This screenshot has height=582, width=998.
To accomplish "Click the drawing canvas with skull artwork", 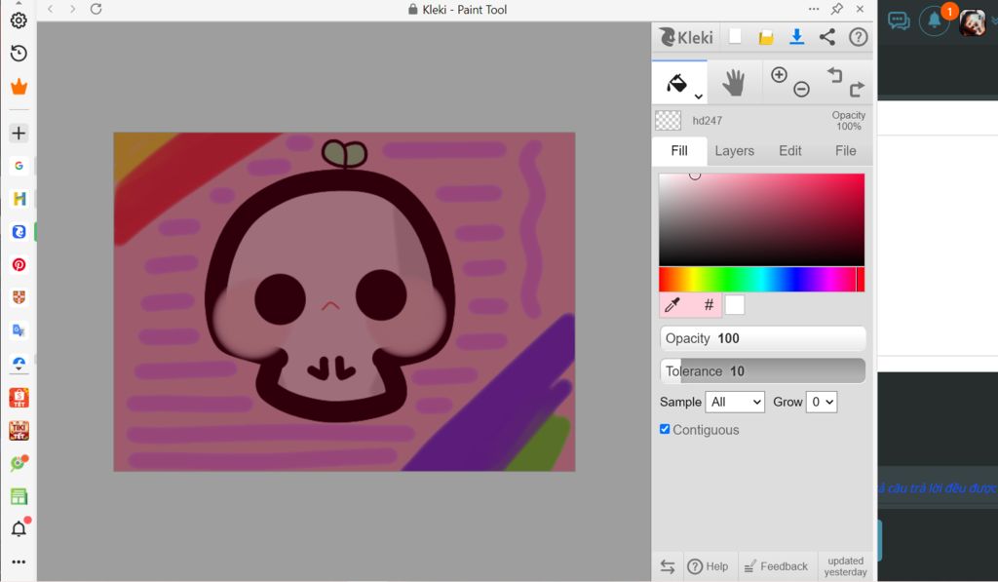I will pyautogui.click(x=344, y=302).
